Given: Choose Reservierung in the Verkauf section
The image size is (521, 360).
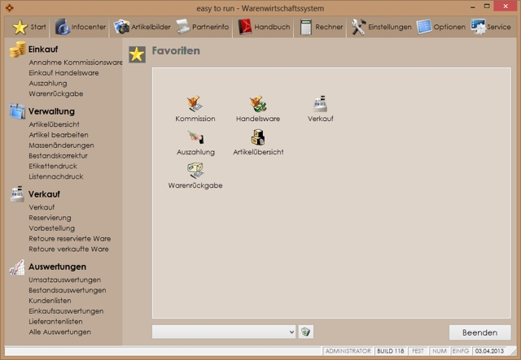Looking at the screenshot, I should point(50,218).
